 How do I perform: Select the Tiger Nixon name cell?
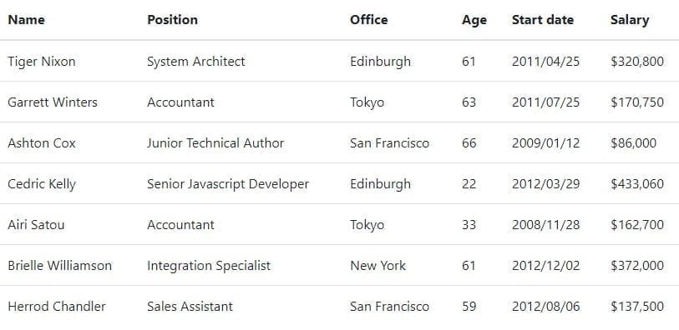(x=42, y=62)
